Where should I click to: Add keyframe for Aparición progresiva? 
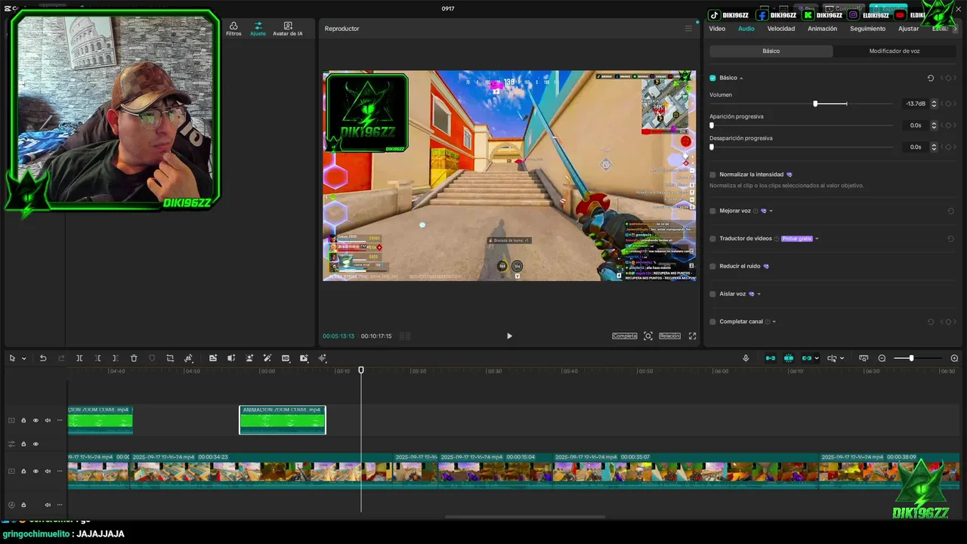pos(948,125)
